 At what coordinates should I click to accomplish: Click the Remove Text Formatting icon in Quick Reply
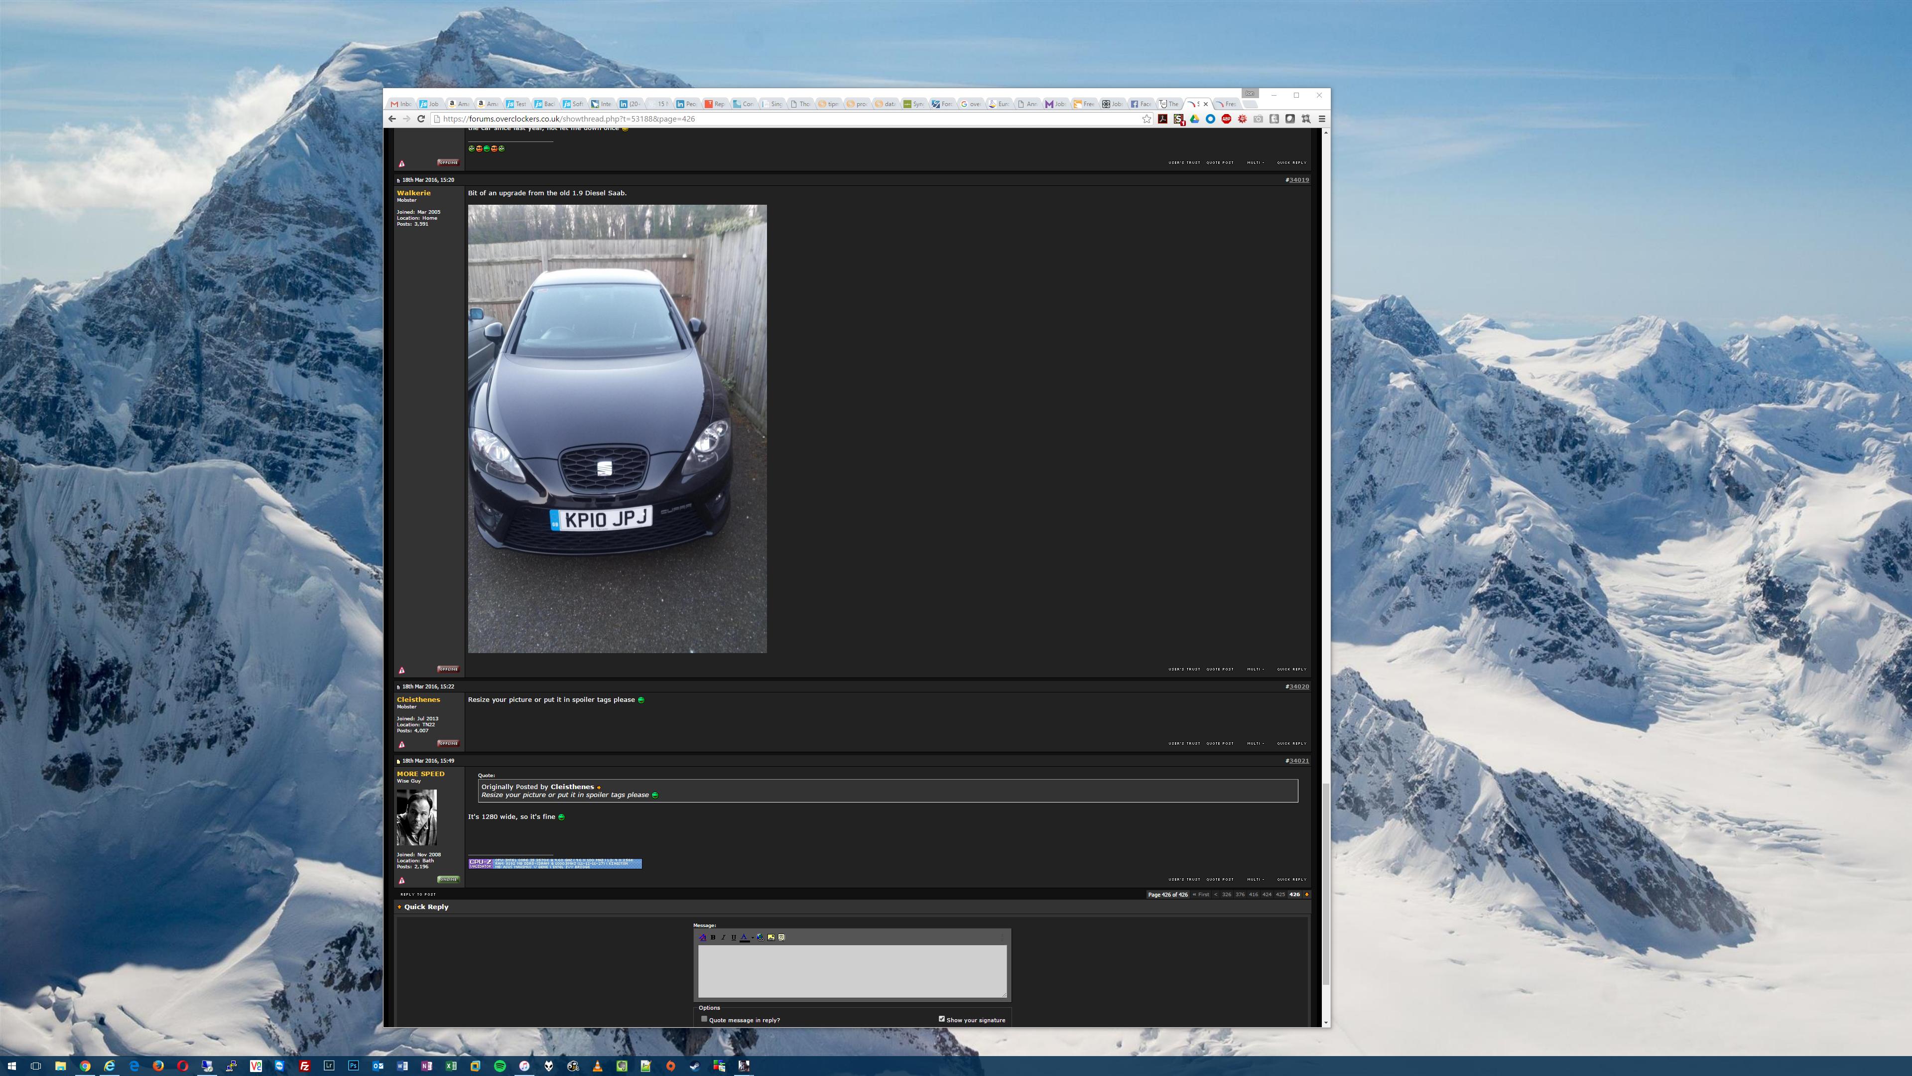pos(703,937)
